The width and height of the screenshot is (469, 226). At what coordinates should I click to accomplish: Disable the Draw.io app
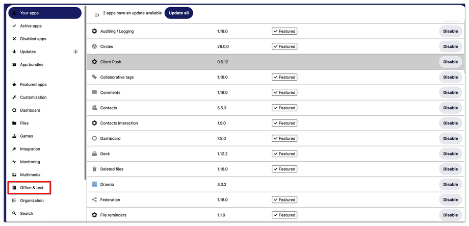[x=450, y=184]
